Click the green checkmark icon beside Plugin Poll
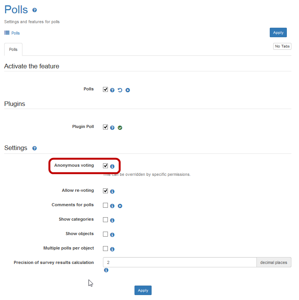 (120, 128)
